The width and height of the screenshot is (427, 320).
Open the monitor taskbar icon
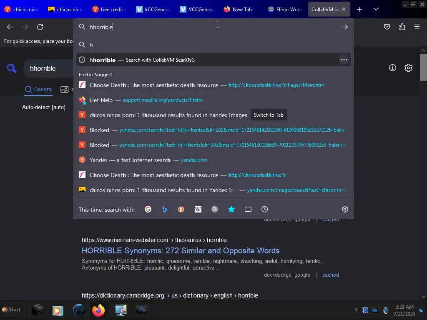tap(121, 310)
